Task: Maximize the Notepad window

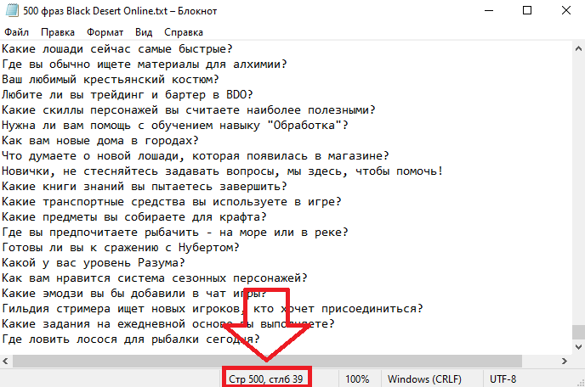Action: coord(527,10)
